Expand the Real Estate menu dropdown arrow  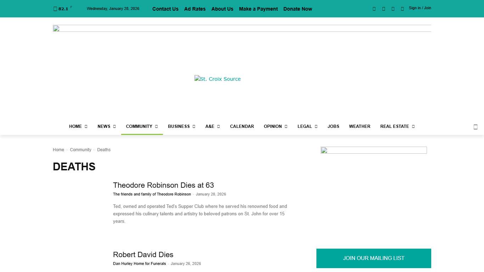413,126
